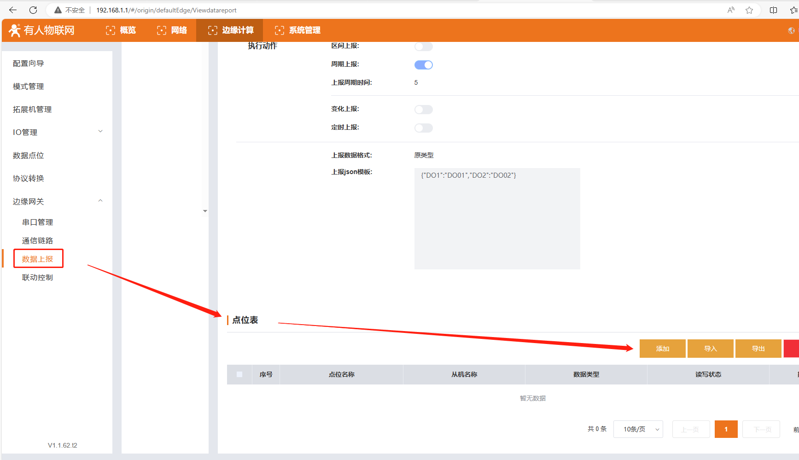This screenshot has width=799, height=460.
Task: Click the globe language icon in header
Action: pos(791,30)
